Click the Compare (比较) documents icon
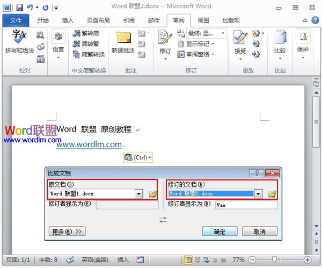This screenshot has height=268, width=322. click(280, 37)
